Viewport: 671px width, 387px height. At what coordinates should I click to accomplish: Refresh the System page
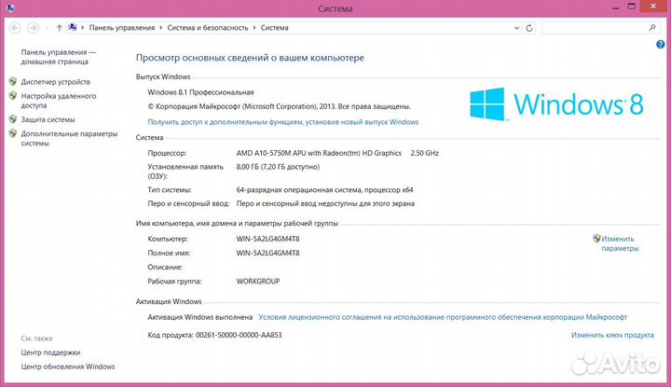(529, 28)
